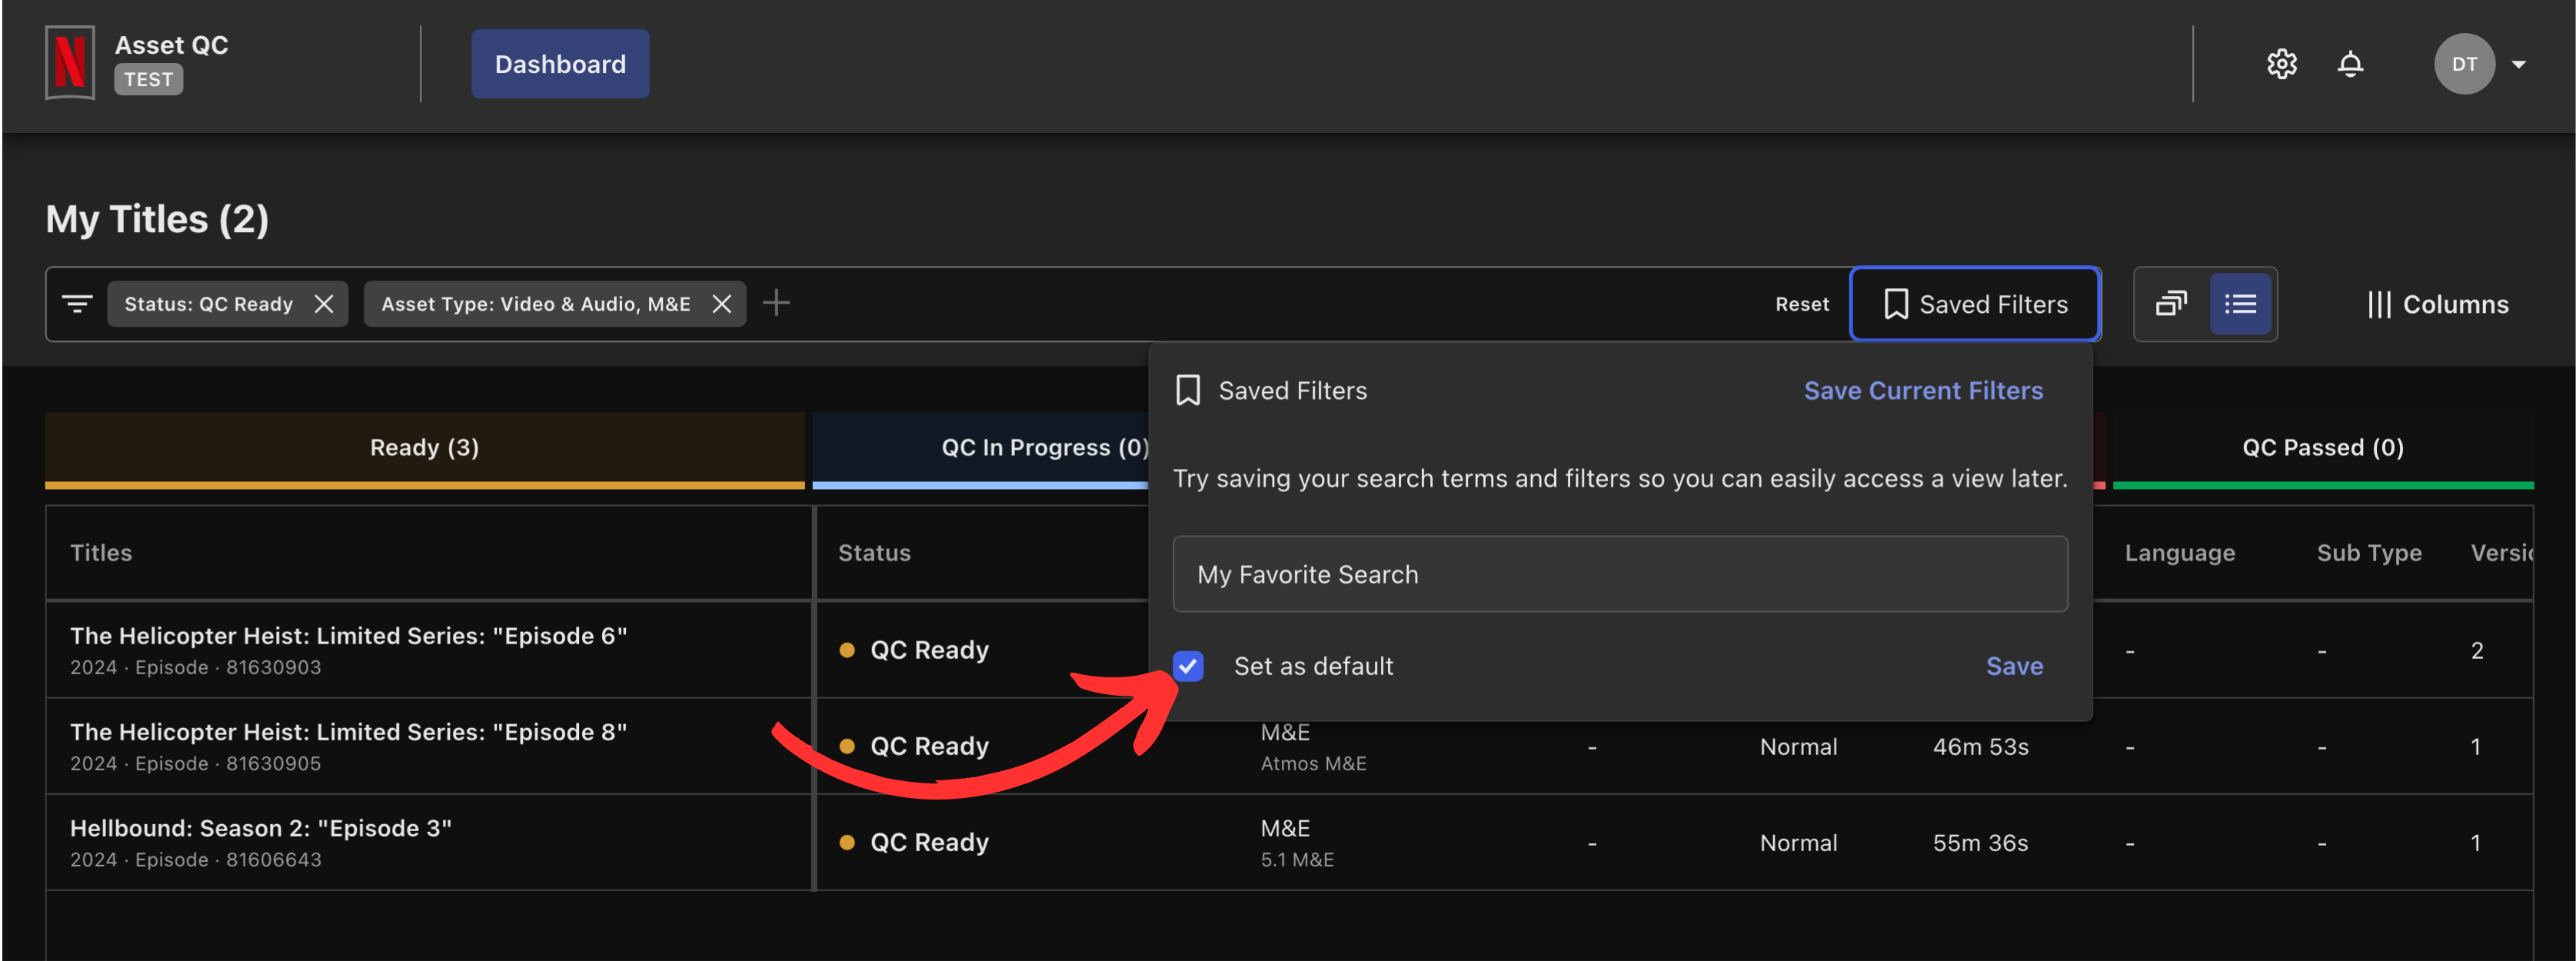Remove the Asset Type filter chip

point(721,304)
